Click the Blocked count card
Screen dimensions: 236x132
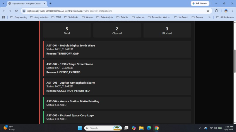point(167,30)
